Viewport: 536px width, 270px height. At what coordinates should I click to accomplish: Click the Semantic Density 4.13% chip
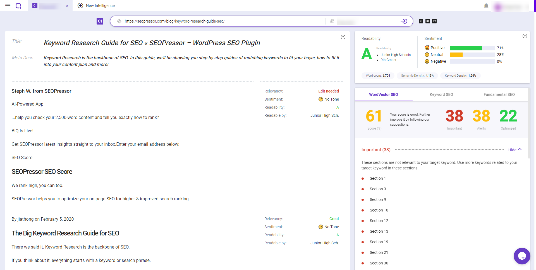coord(417,76)
